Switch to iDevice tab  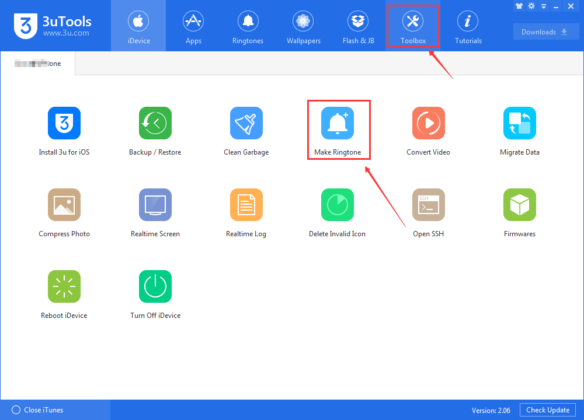click(138, 26)
